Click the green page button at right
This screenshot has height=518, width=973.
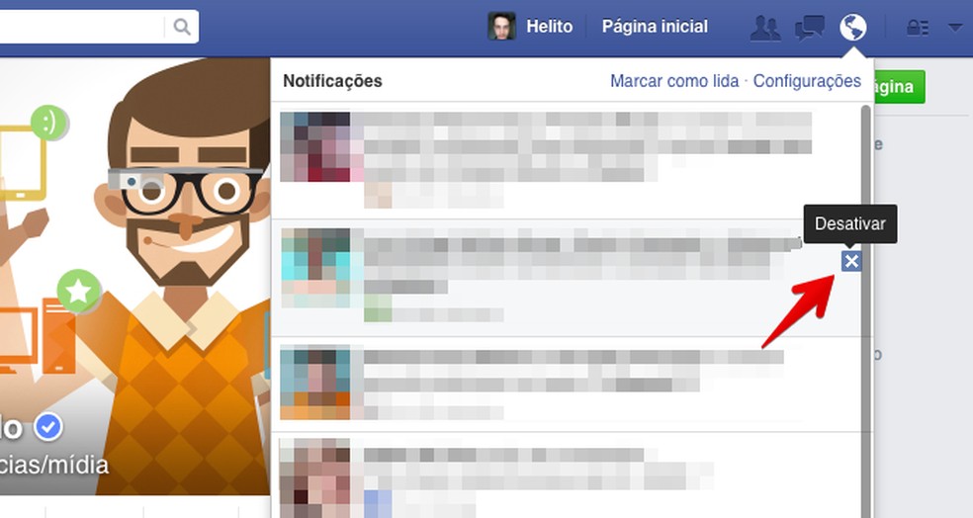tap(899, 86)
